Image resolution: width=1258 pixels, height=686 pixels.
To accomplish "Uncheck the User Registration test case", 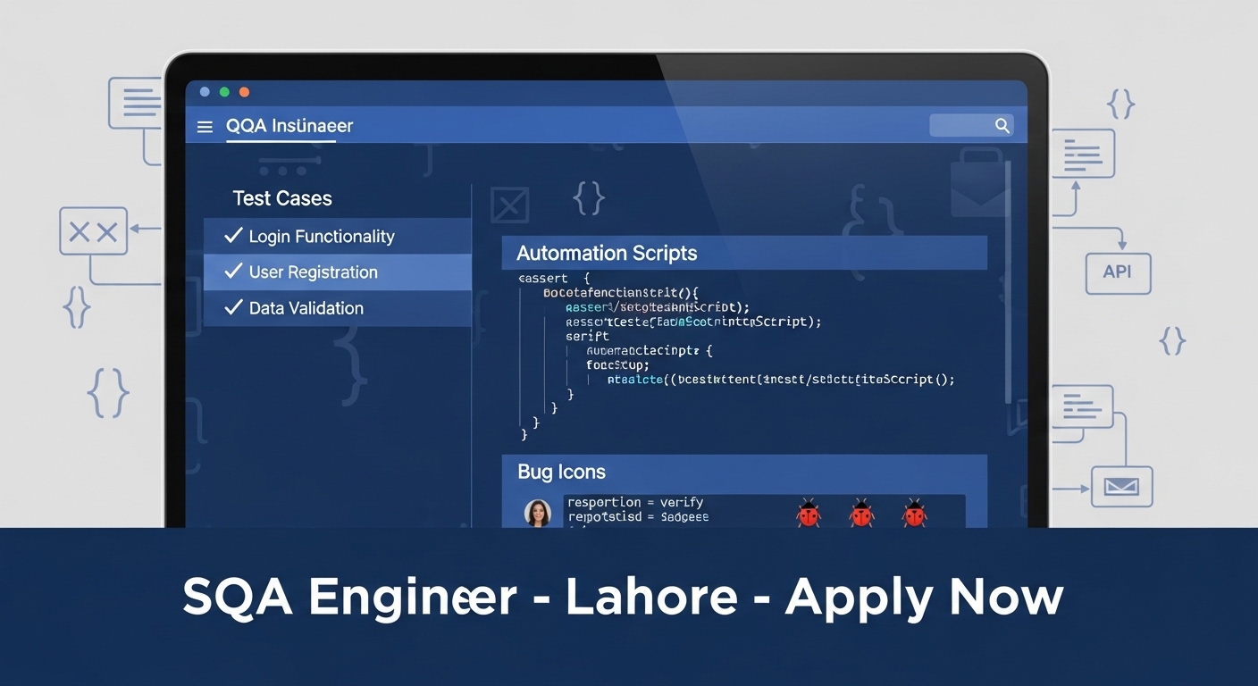I will point(233,272).
